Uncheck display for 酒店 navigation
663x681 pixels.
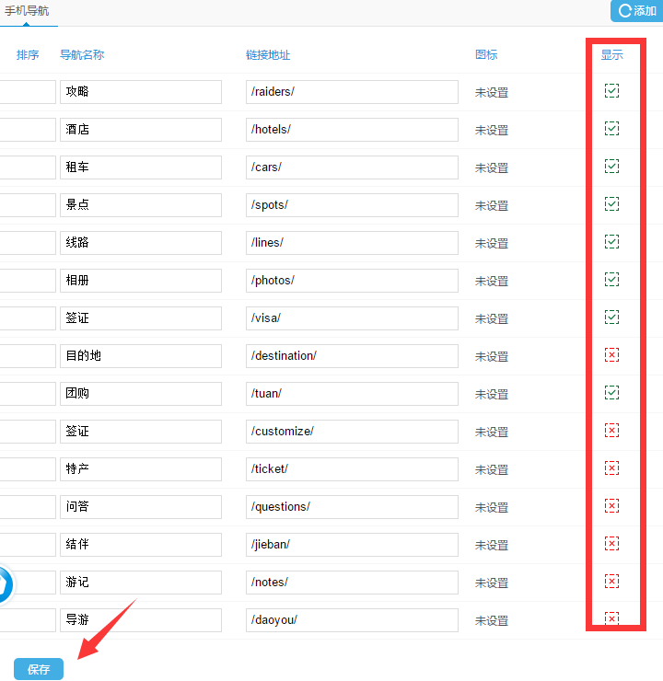click(611, 129)
